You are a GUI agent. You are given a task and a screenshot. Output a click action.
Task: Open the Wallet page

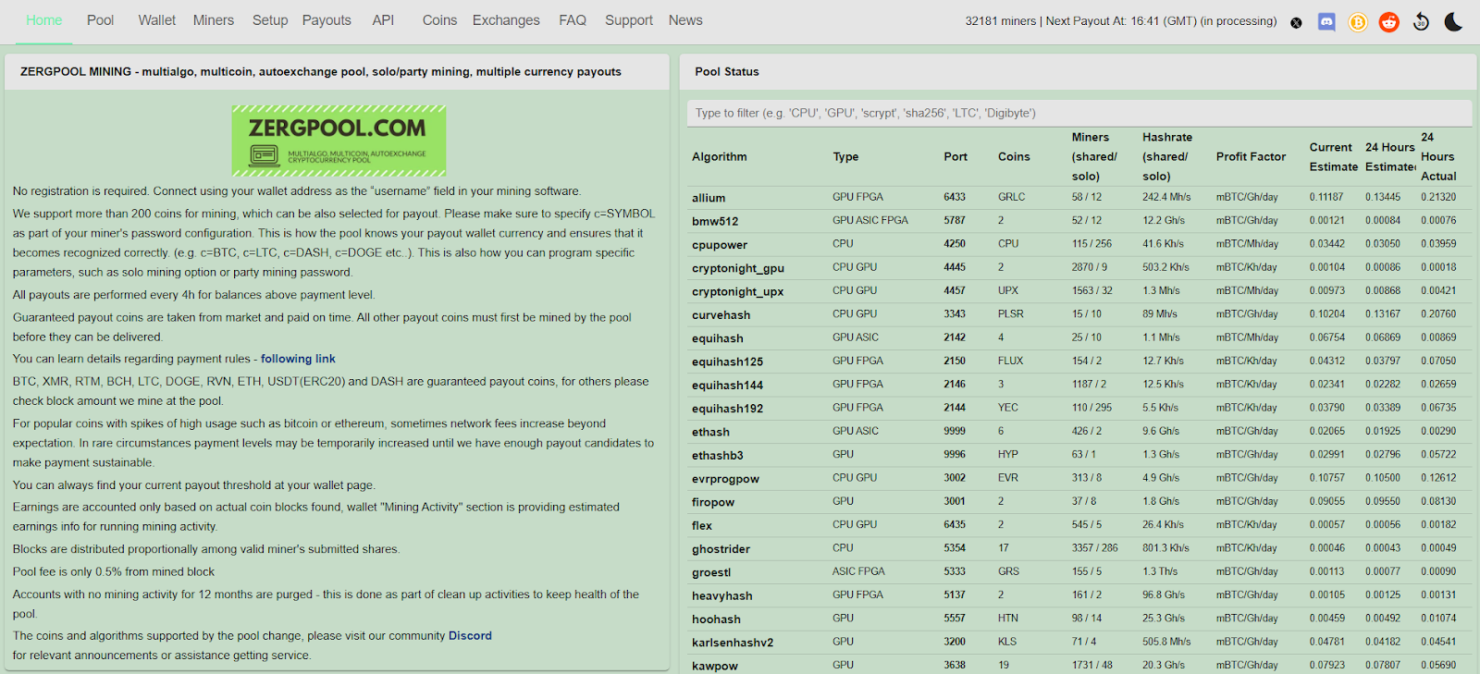[x=156, y=20]
